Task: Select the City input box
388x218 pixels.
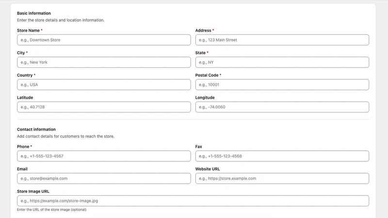Action: point(104,62)
